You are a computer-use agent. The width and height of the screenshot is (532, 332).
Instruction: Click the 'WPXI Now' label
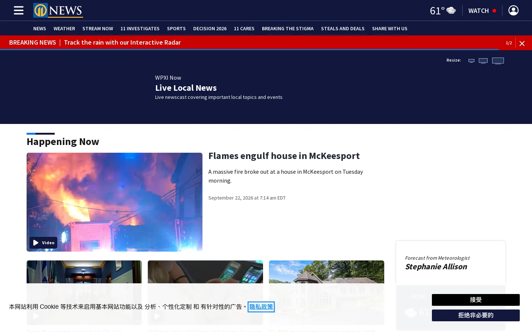[168, 77]
